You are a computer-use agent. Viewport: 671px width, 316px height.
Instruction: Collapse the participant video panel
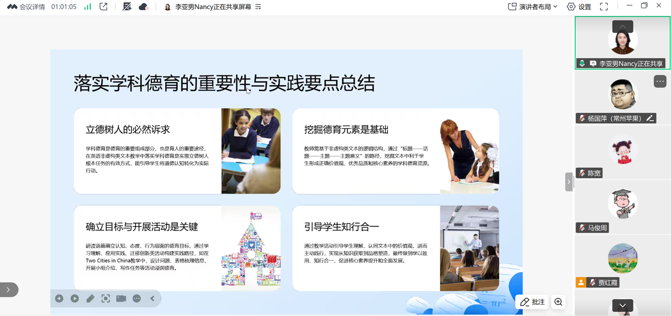568,182
